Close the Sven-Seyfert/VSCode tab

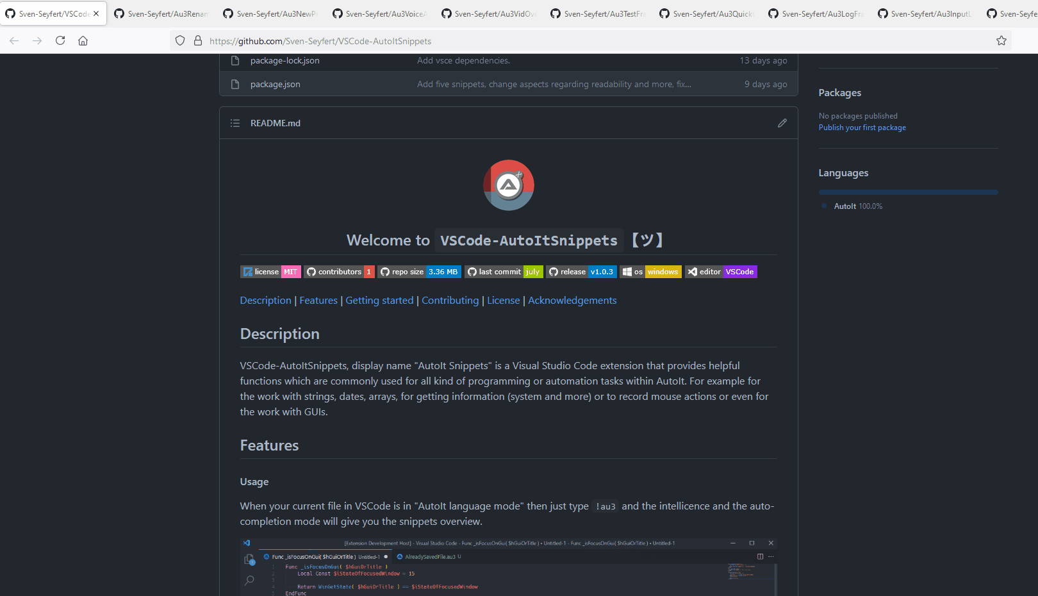(x=96, y=13)
